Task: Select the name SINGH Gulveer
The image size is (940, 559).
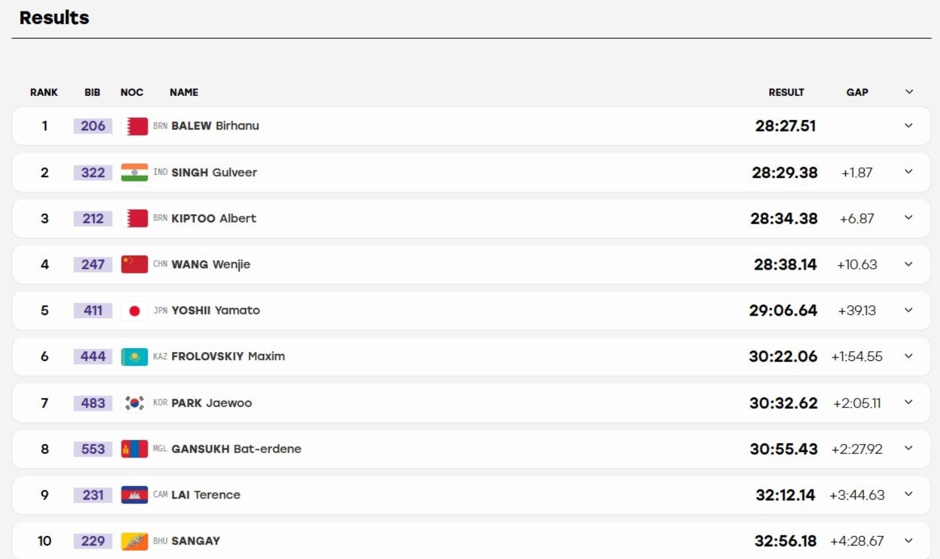Action: (x=214, y=172)
